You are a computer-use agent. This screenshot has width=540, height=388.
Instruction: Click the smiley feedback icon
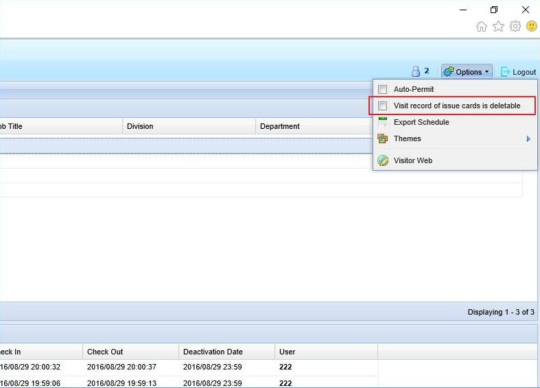tap(532, 26)
